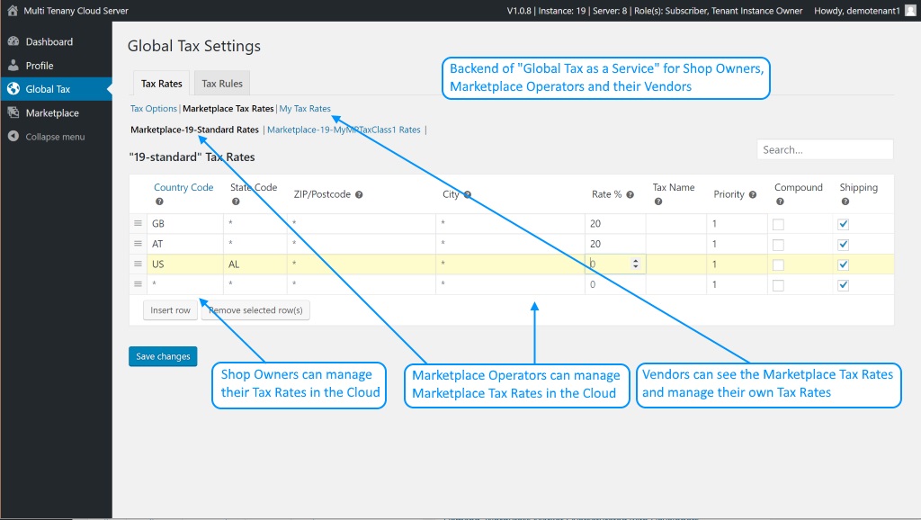Image resolution: width=921 pixels, height=520 pixels.
Task: Click the help icon under Shipping
Action: click(845, 202)
